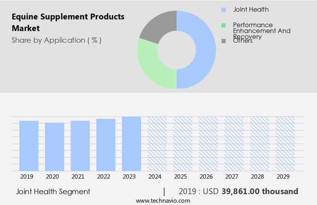Click the 2023 bar in chart
The height and width of the screenshot is (205, 317).
(131, 144)
